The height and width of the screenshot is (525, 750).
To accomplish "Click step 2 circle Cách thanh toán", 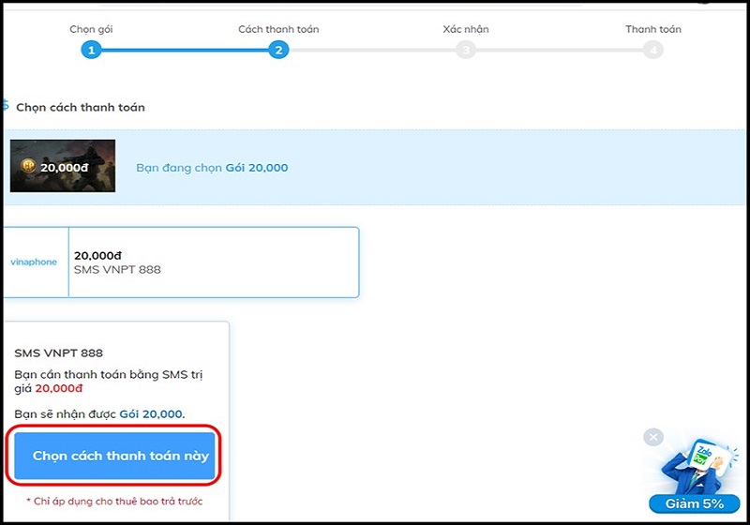I will (x=278, y=50).
